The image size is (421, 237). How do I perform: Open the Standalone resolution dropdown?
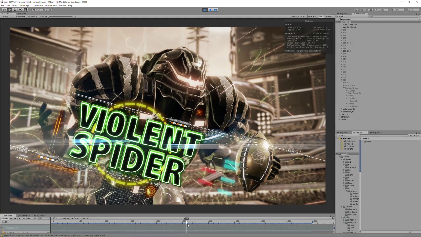click(28, 16)
